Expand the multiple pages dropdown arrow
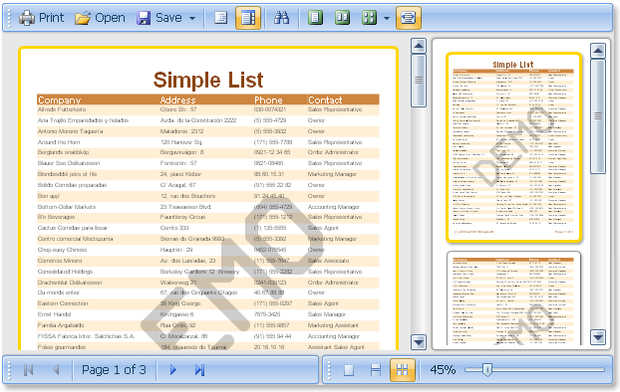This screenshot has height=392, width=620. point(387,18)
